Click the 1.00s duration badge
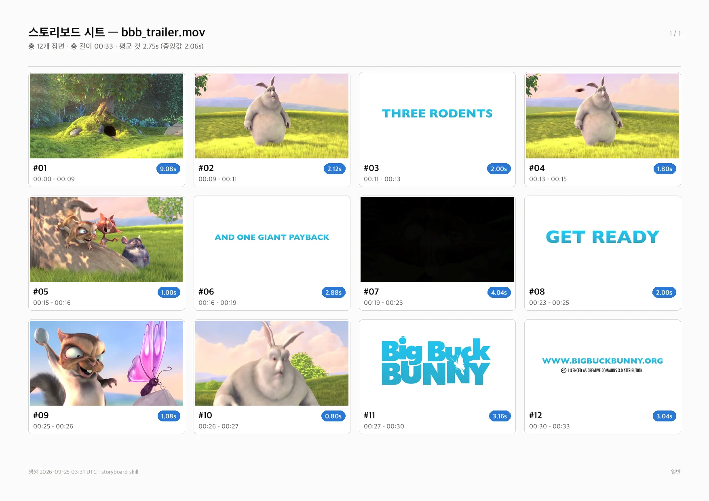Screen dimensions: 709x501 tap(169, 293)
